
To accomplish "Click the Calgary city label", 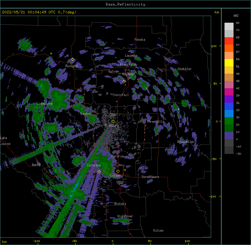I will 116,175.
